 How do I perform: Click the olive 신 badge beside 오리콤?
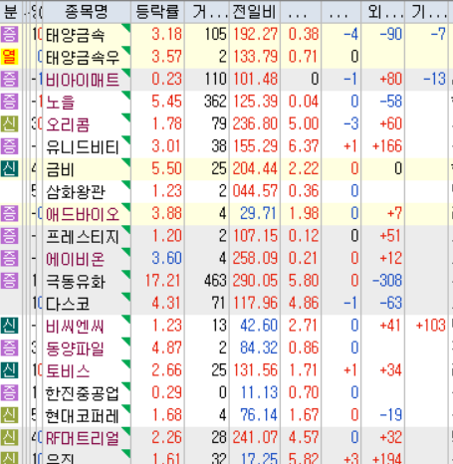point(9,124)
